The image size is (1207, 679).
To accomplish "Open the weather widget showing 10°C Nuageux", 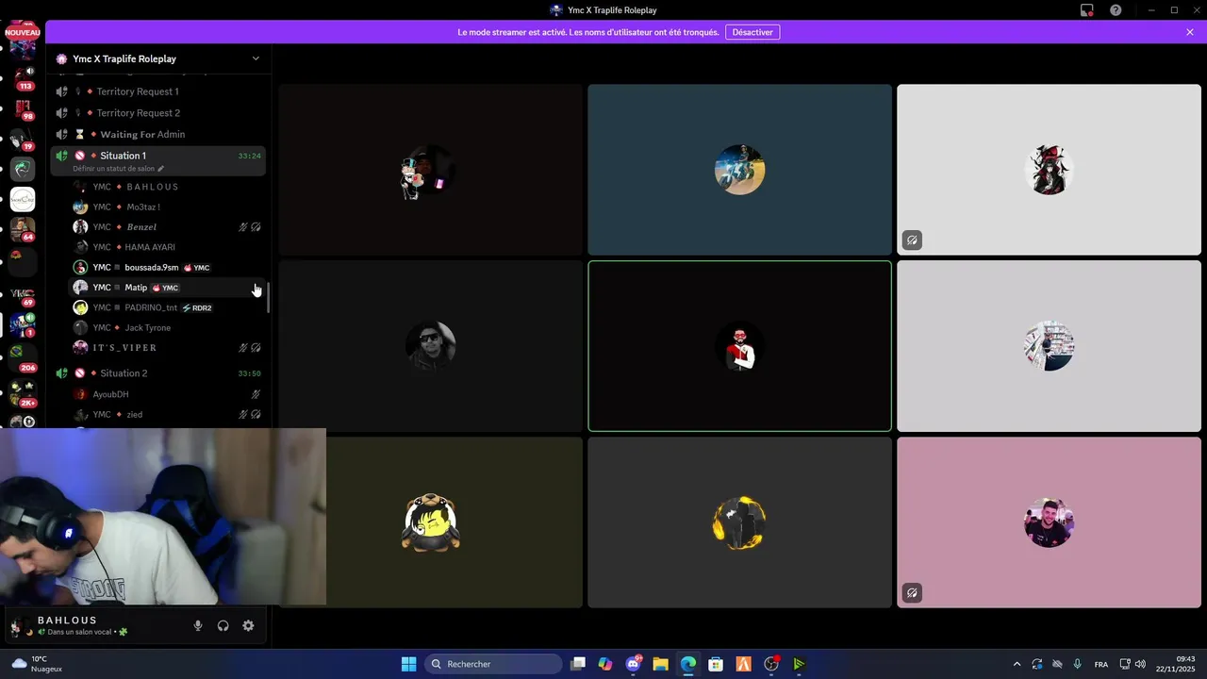I will click(x=38, y=664).
